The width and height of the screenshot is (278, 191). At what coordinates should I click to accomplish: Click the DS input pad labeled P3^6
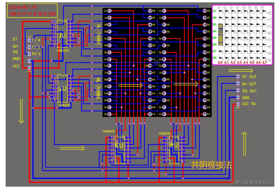(30, 54)
